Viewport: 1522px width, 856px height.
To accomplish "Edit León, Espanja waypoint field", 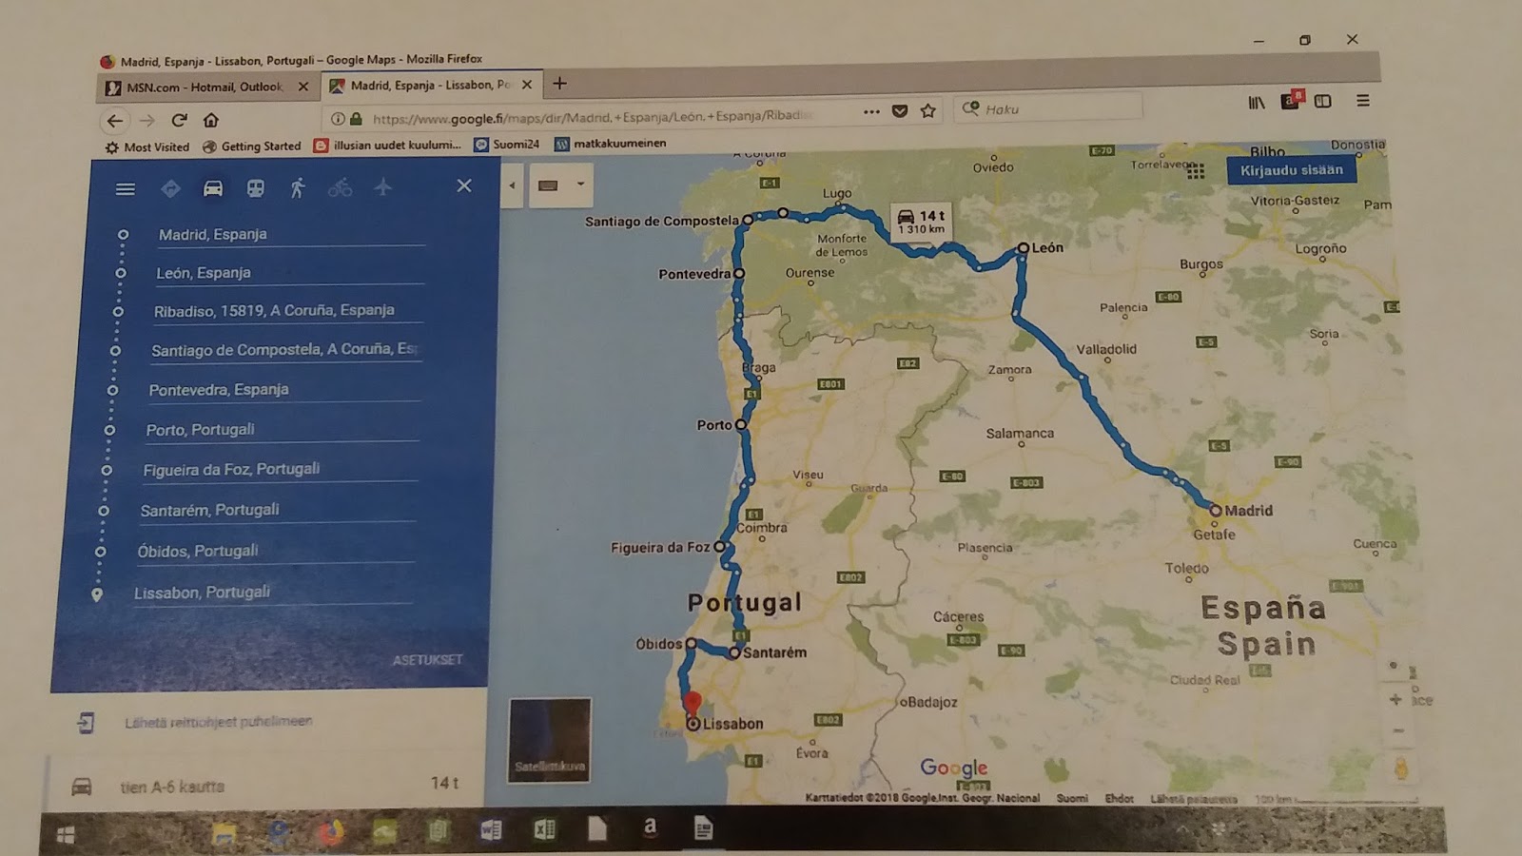I will (289, 272).
